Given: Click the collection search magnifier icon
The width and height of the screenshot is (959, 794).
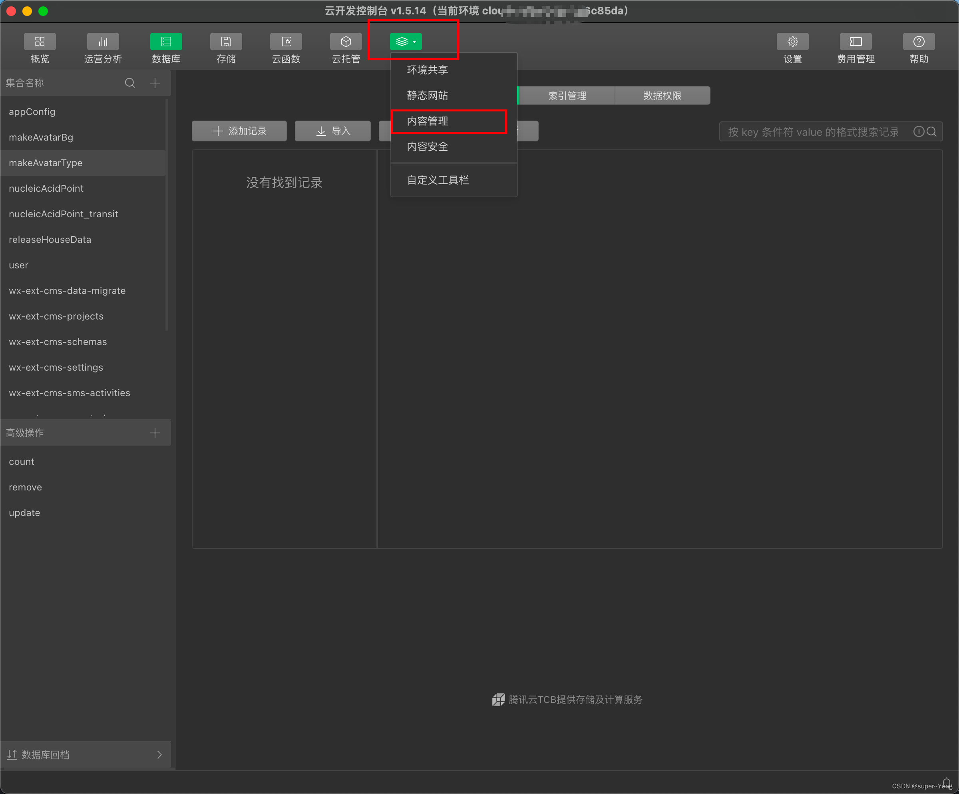Looking at the screenshot, I should pyautogui.click(x=130, y=83).
